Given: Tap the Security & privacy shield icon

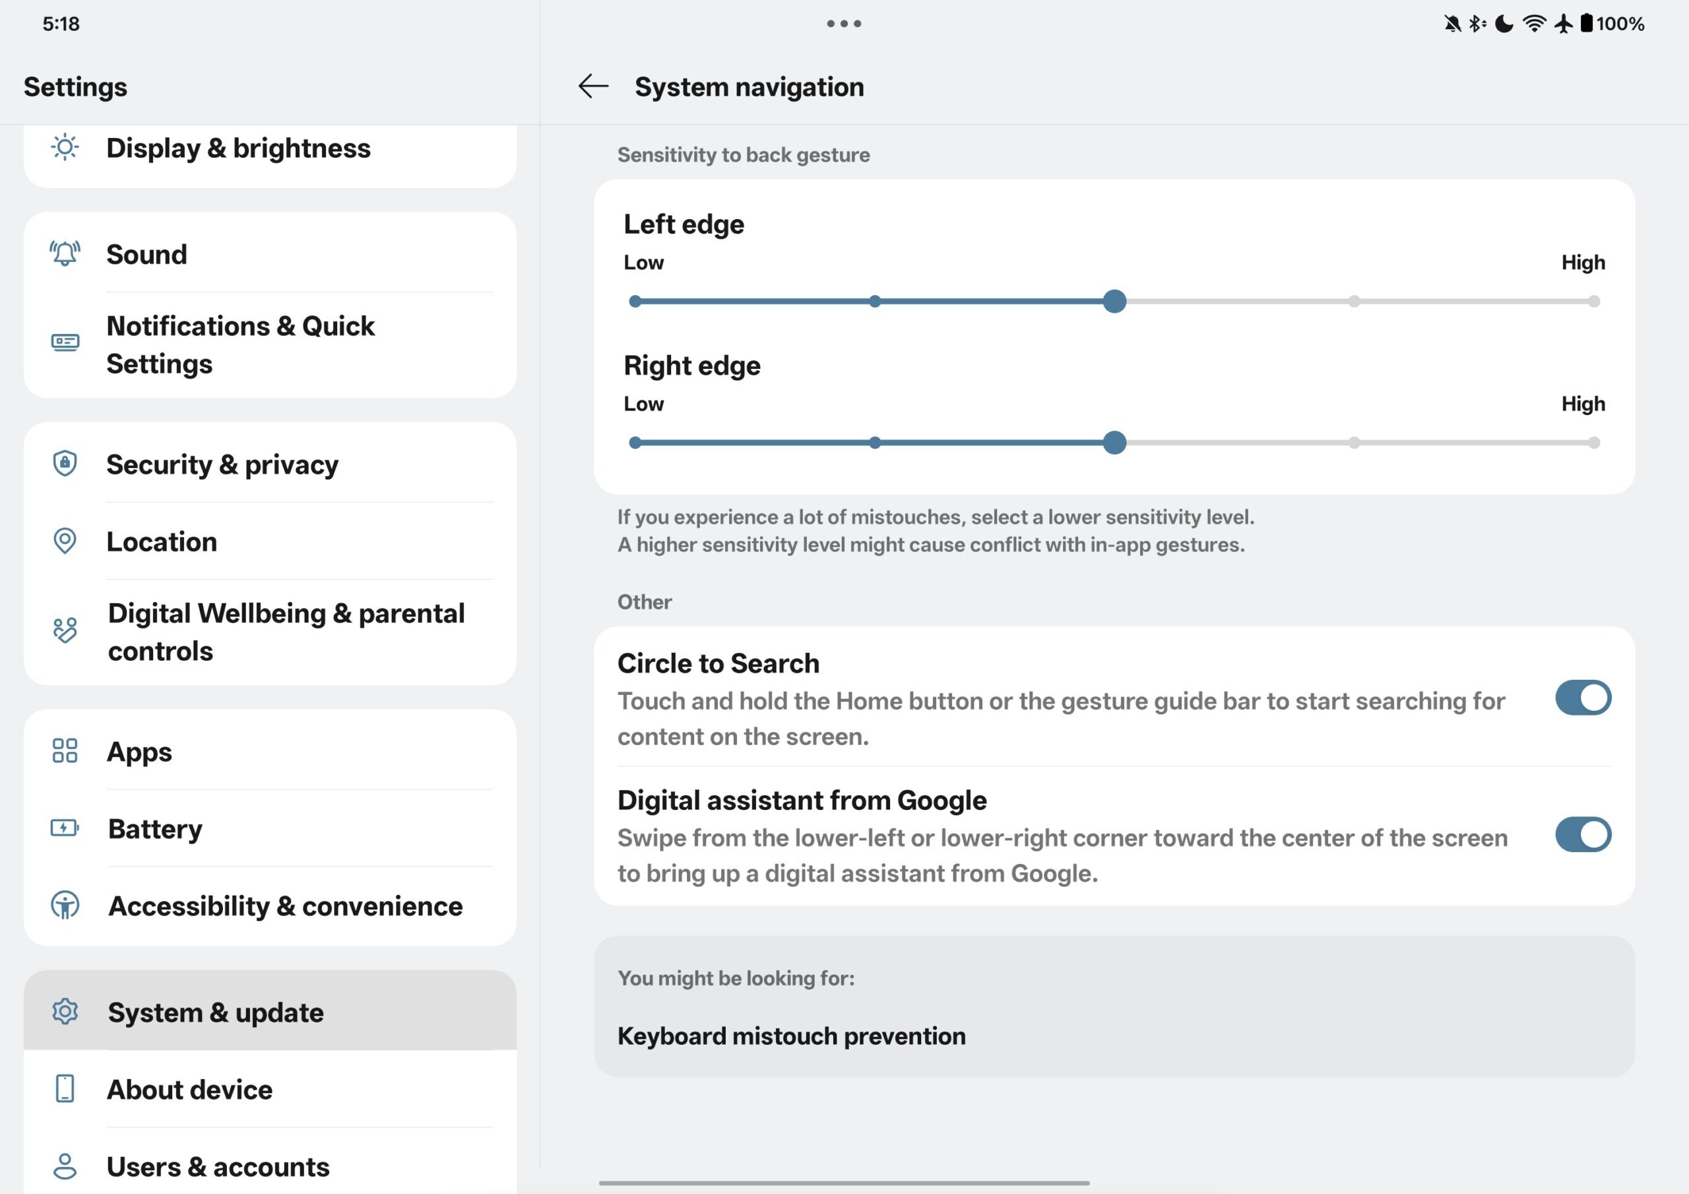Looking at the screenshot, I should pyautogui.click(x=65, y=464).
